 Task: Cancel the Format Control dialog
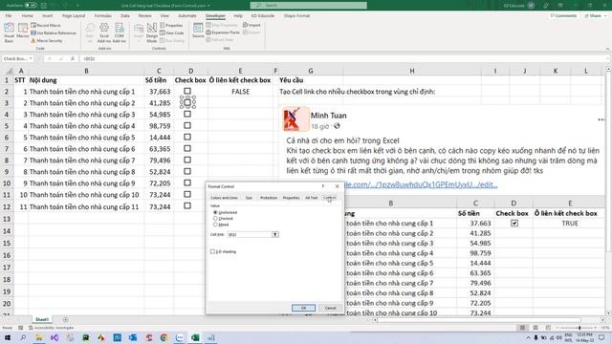tap(330, 308)
